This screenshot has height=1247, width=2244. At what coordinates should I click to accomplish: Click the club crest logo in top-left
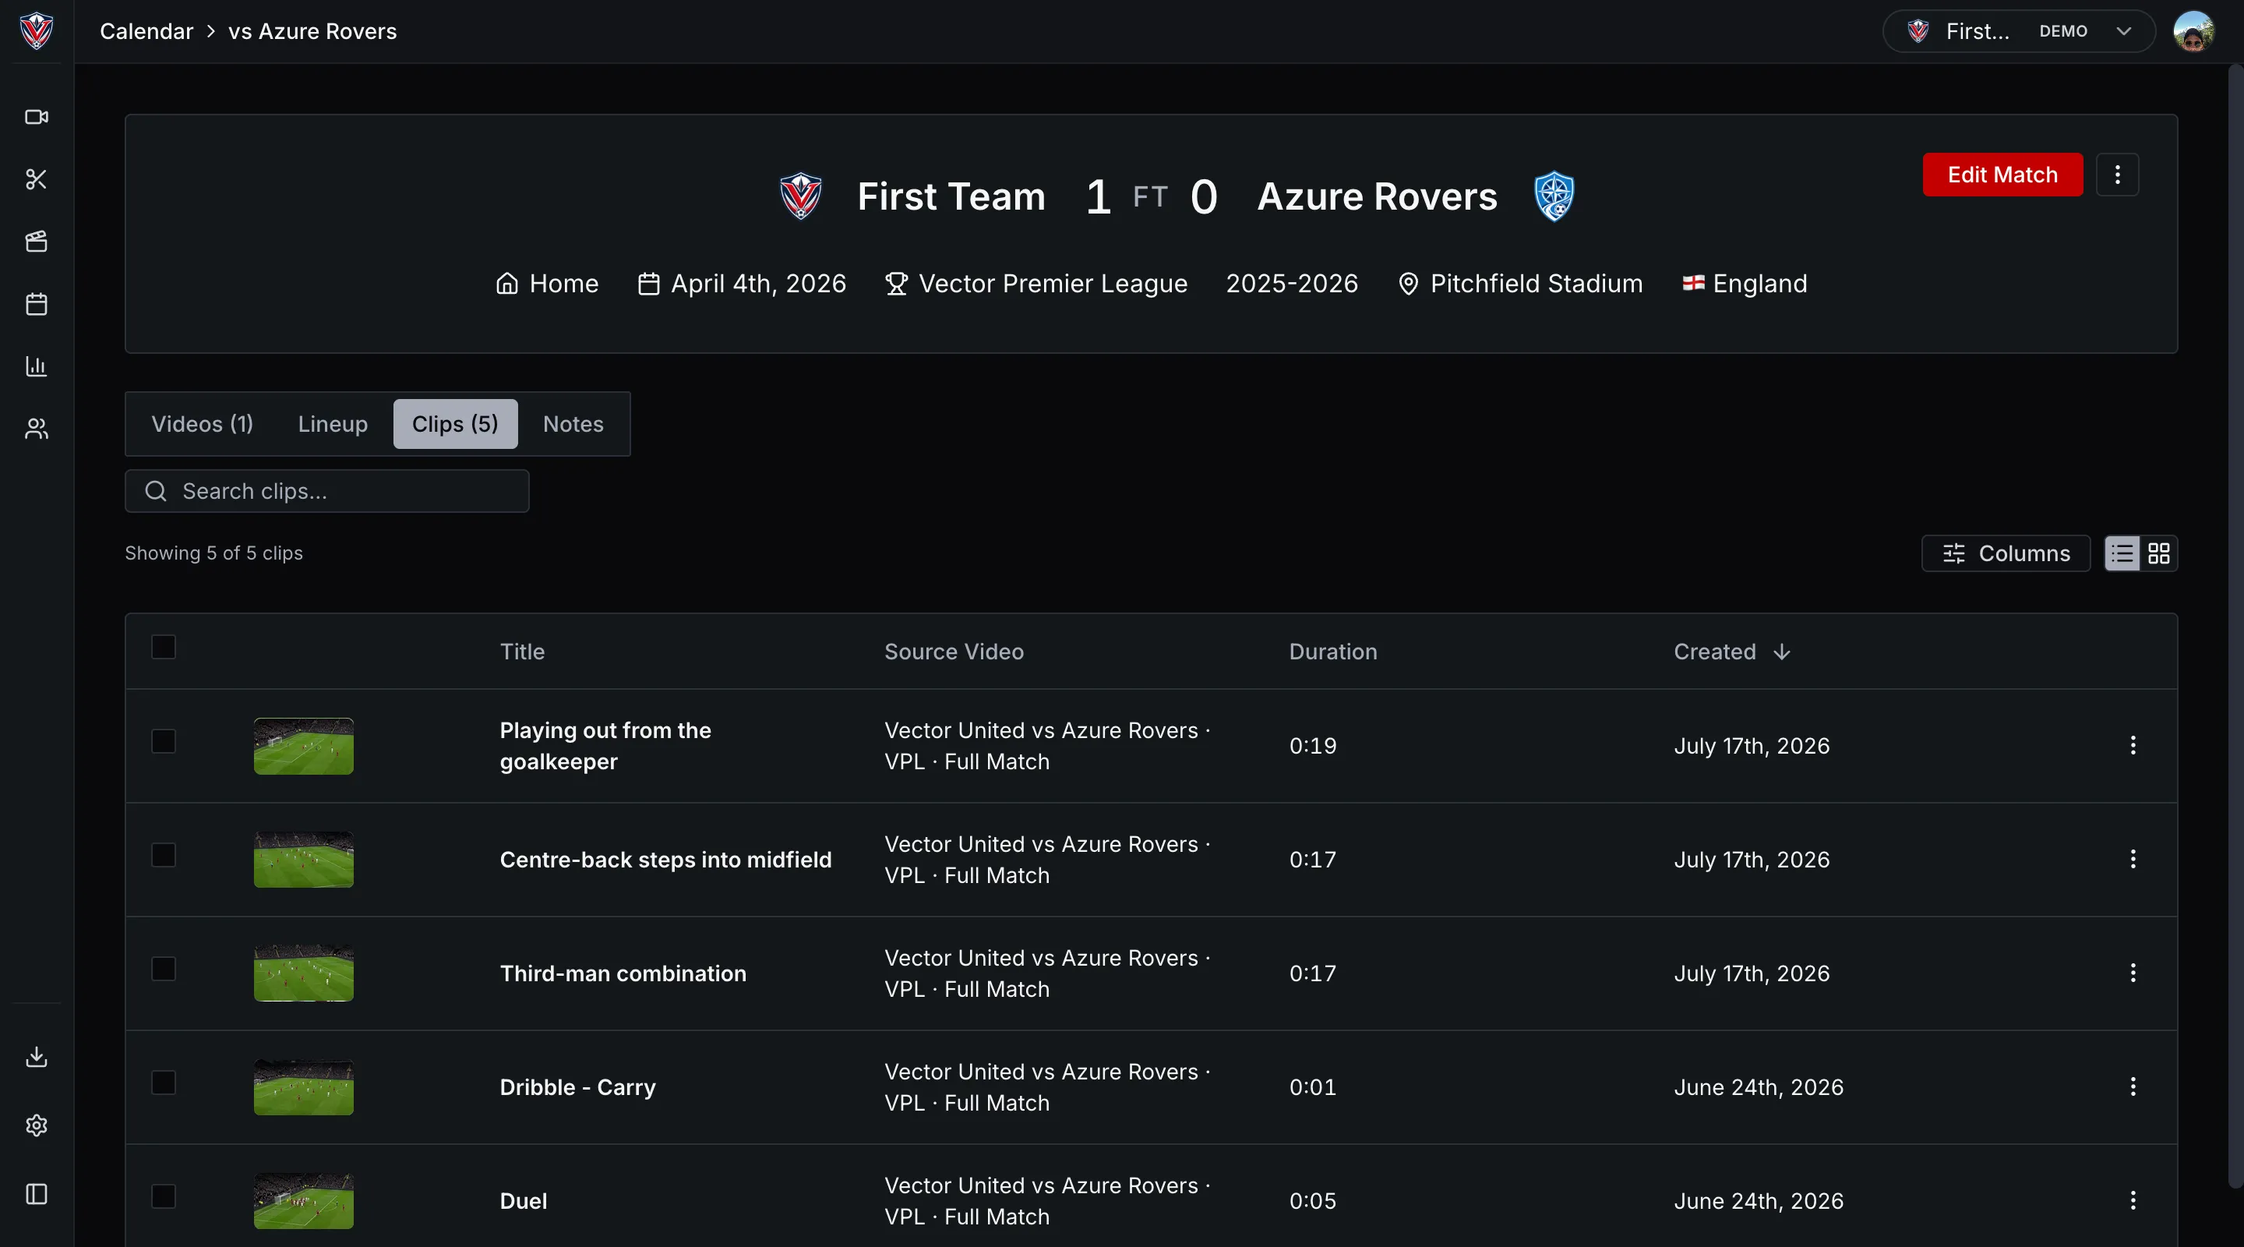[x=37, y=31]
